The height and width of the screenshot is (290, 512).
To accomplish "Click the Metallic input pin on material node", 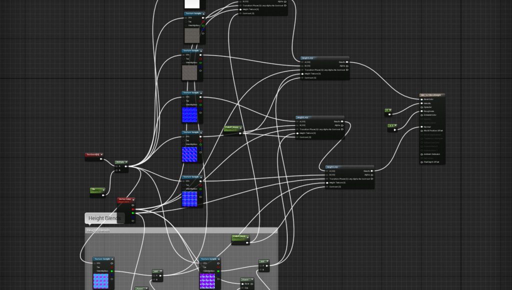I will coord(420,103).
